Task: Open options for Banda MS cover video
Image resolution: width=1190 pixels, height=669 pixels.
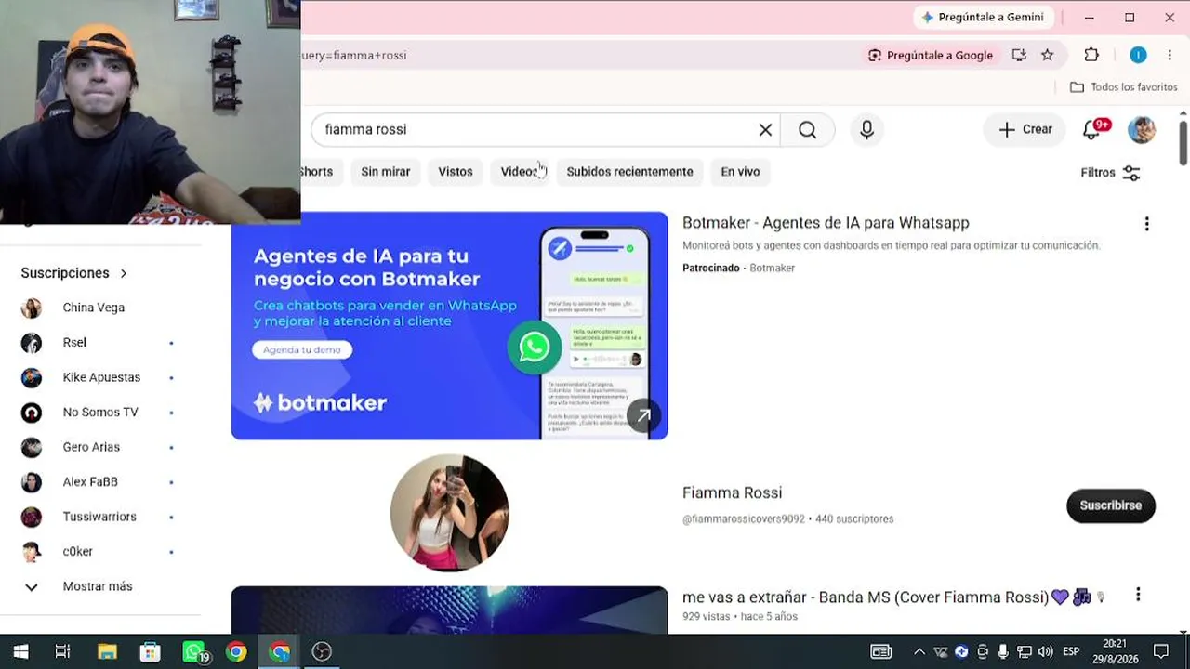Action: pyautogui.click(x=1137, y=596)
